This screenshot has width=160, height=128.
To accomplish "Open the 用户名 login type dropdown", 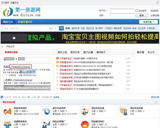I will coord(103,11).
